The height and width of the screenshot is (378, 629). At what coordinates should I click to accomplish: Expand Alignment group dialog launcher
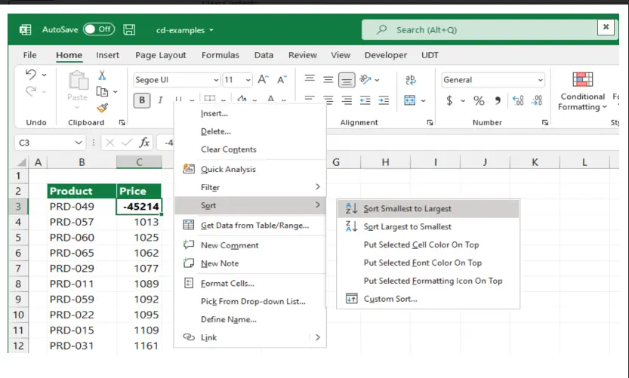pos(430,123)
